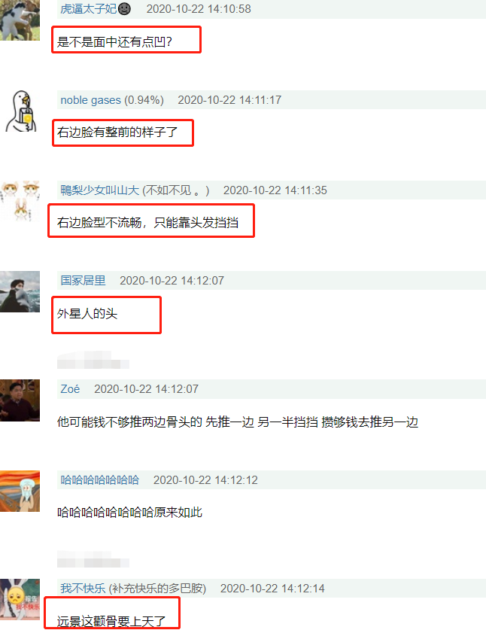Viewport: 486px width, 630px height.
Task: Select comment 是不是面中还有点凹?
Action: [114, 42]
